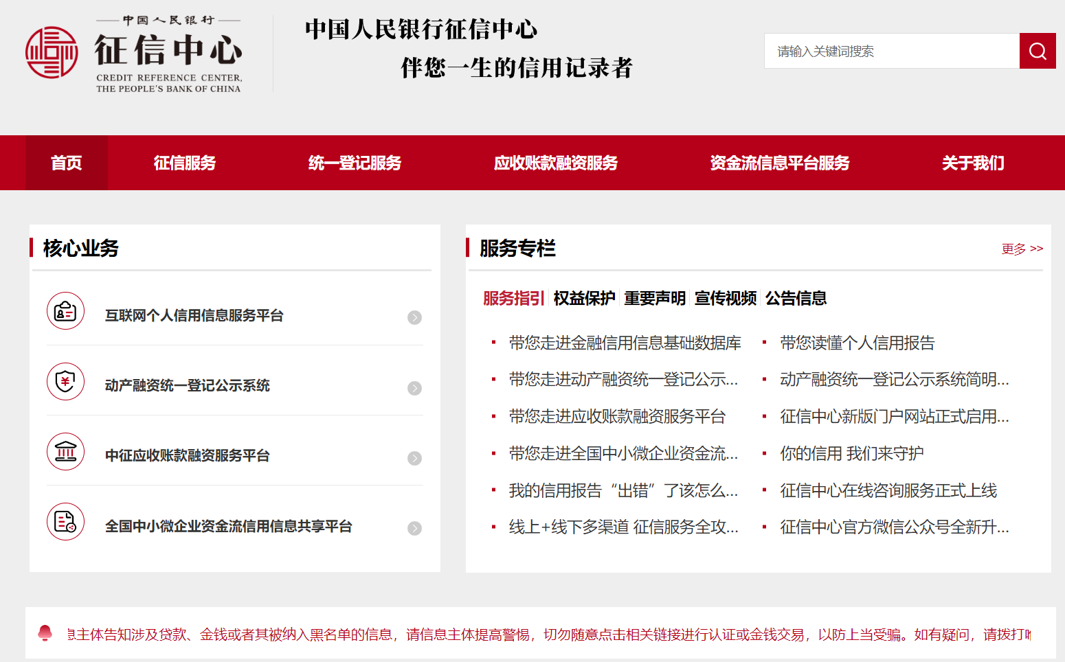Screen dimensions: 1065x662
Task: Expand arrow beside 动产融资统一登记公示系统
Action: pos(414,388)
